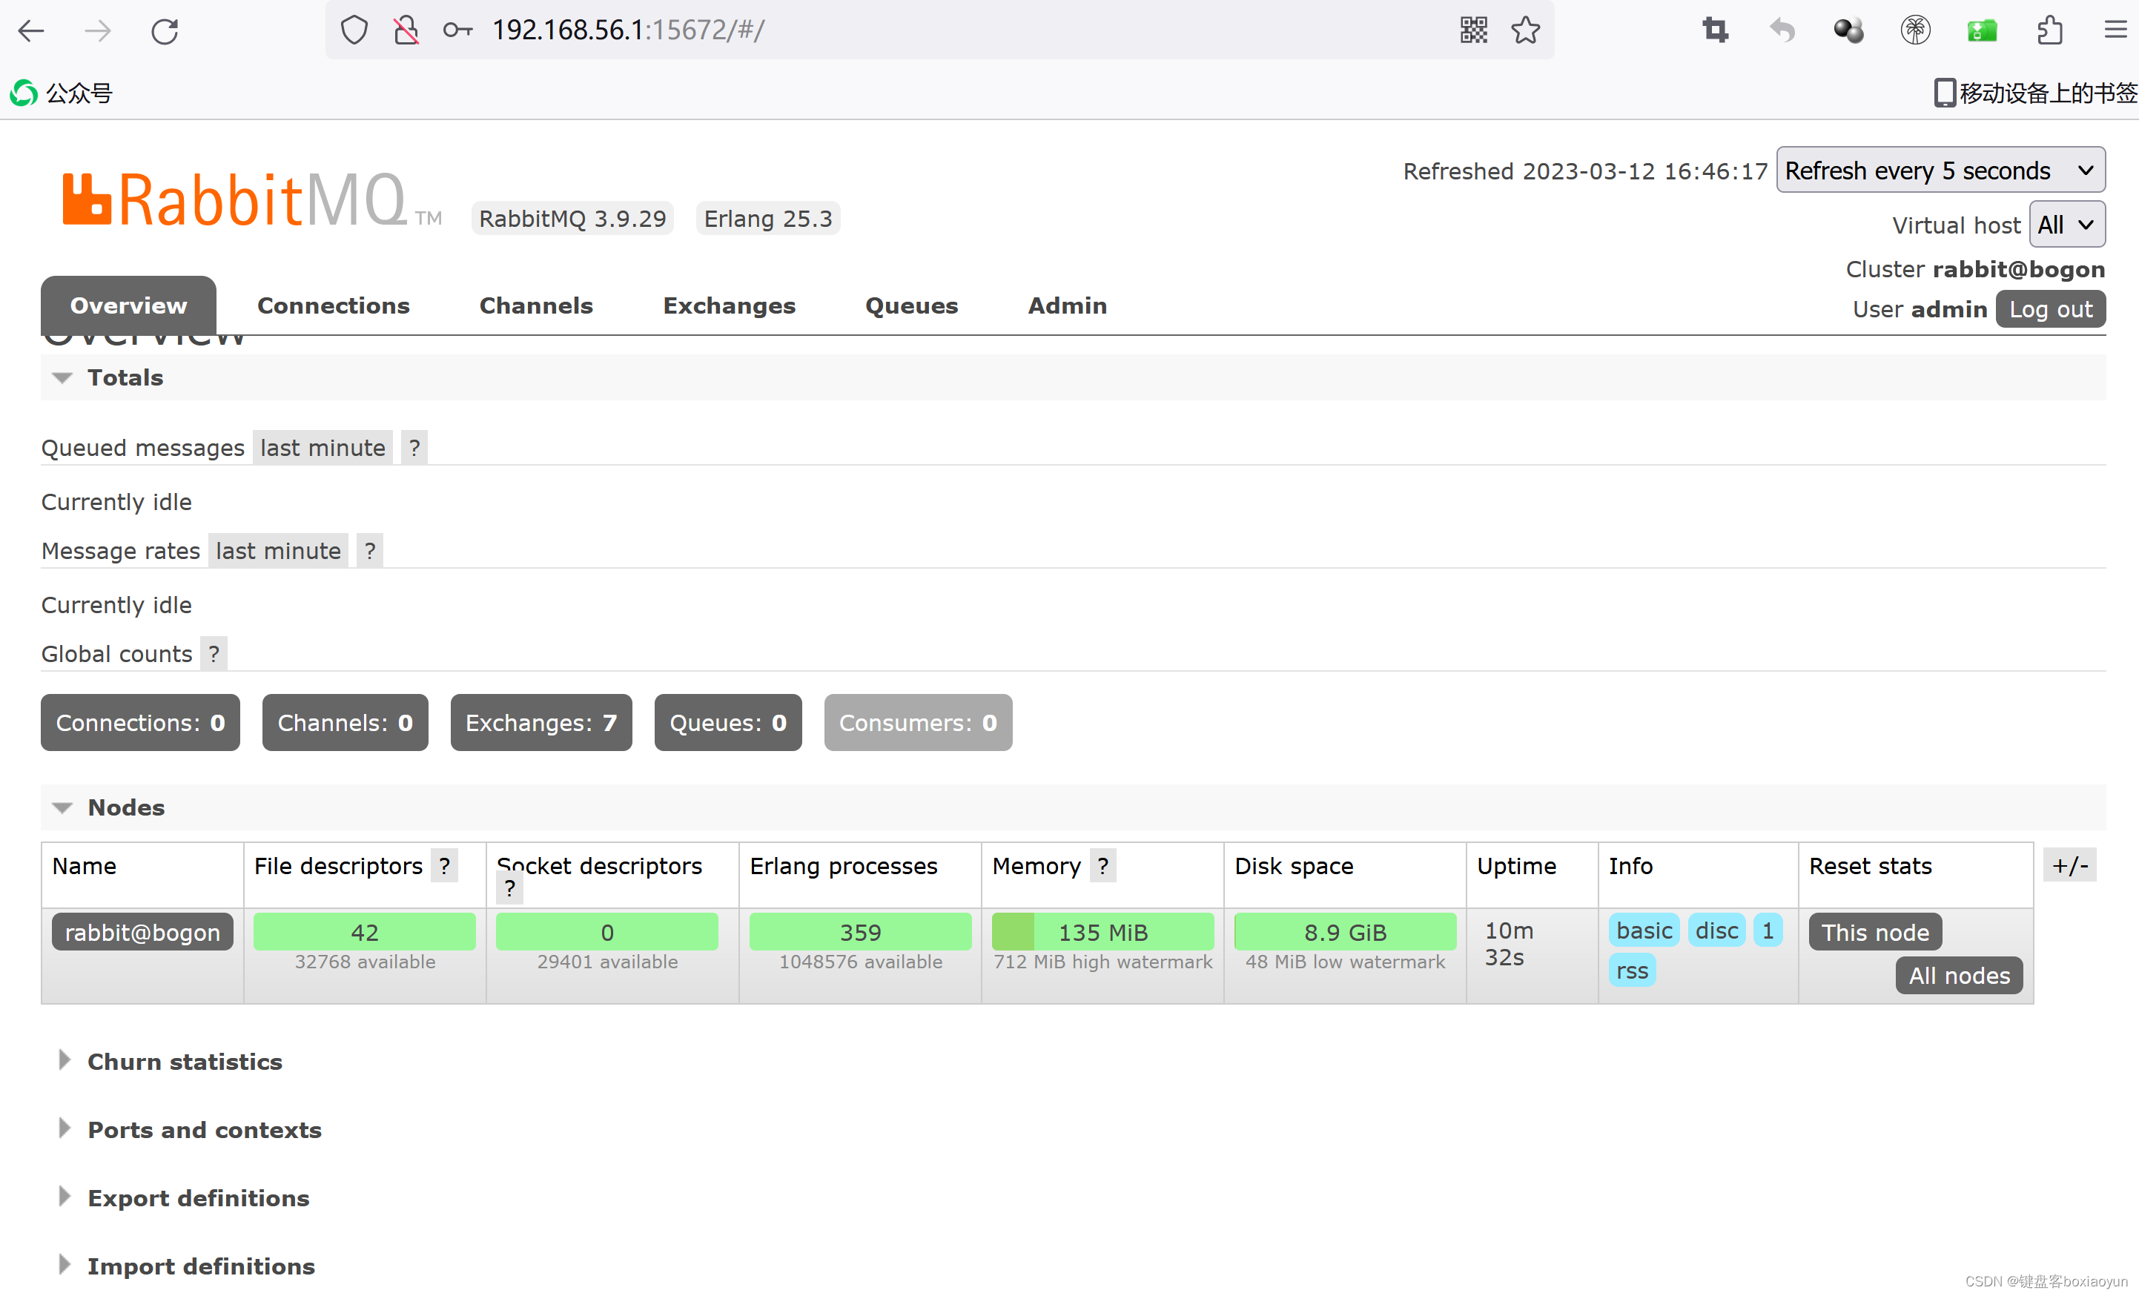Click This node in Reset stats column
2139x1296 pixels.
(x=1874, y=931)
